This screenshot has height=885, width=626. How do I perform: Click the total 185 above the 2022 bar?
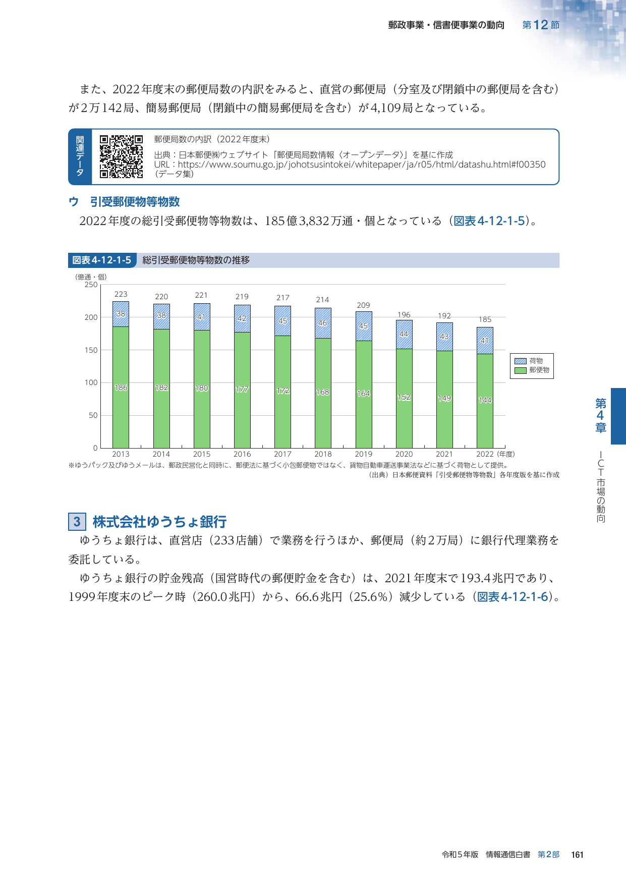[485, 319]
